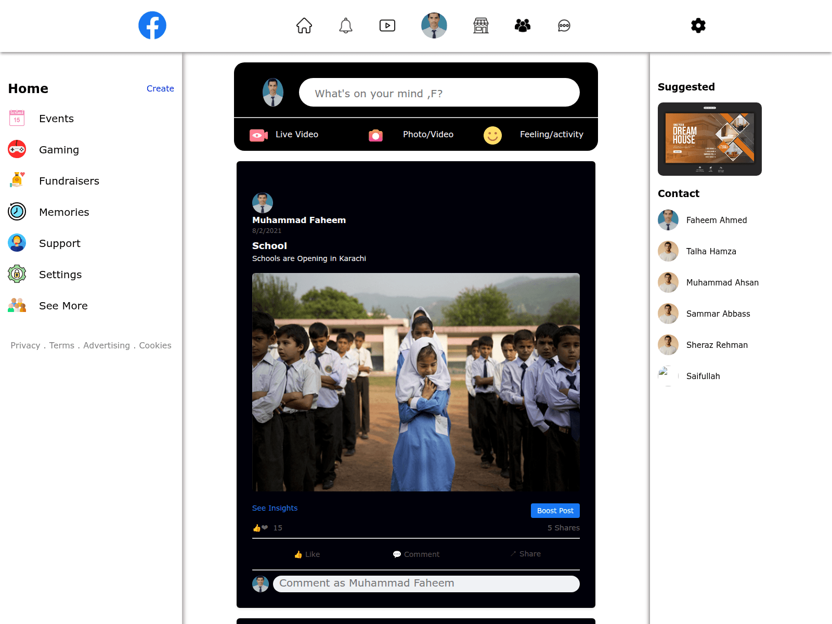
Task: Click avatar beside the comment field
Action: tap(261, 584)
